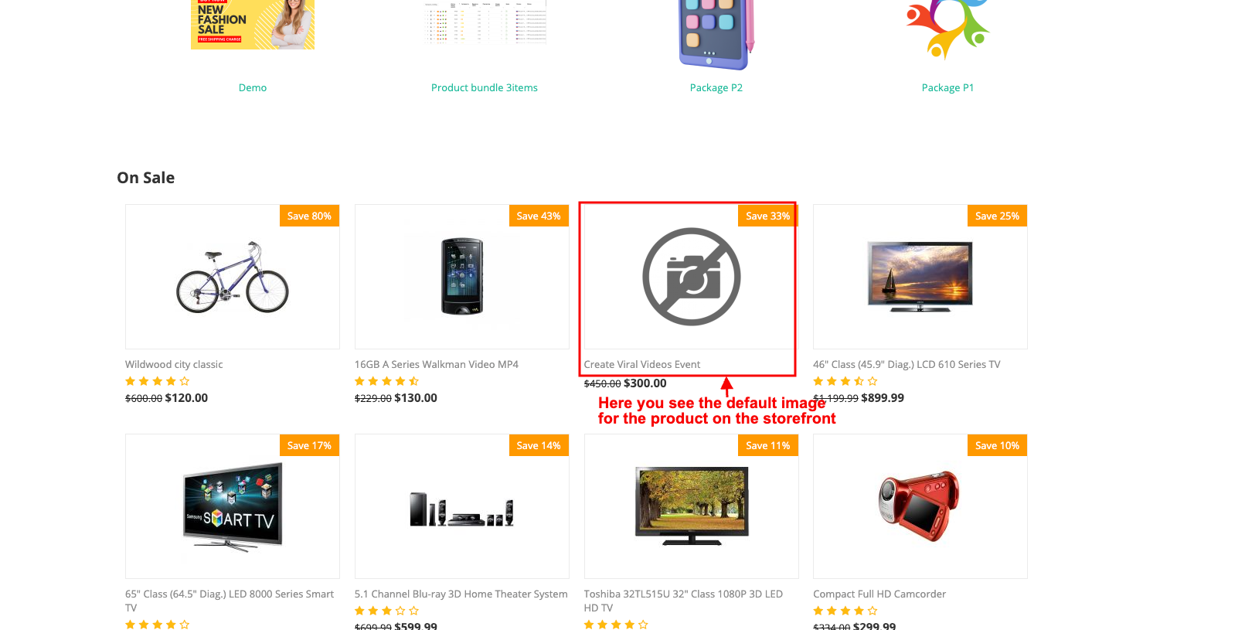Click the Smart TV product image
This screenshot has height=630, width=1245.
pos(233,506)
